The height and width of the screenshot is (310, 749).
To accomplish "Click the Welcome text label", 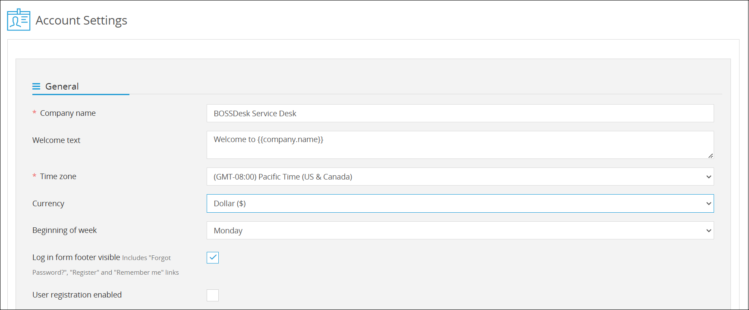I will [x=56, y=140].
